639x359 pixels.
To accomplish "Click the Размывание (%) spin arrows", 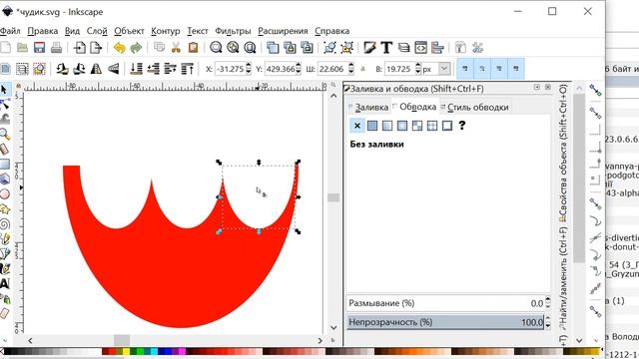I will pyautogui.click(x=548, y=303).
